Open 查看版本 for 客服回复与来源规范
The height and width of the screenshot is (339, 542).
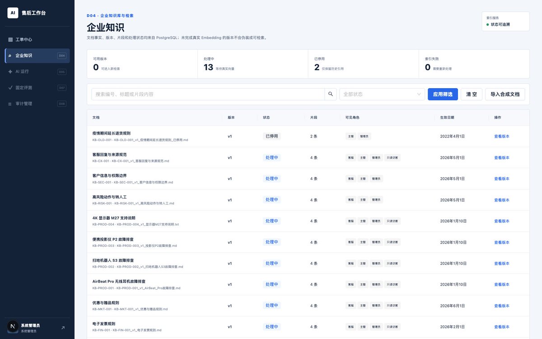tap(502, 157)
